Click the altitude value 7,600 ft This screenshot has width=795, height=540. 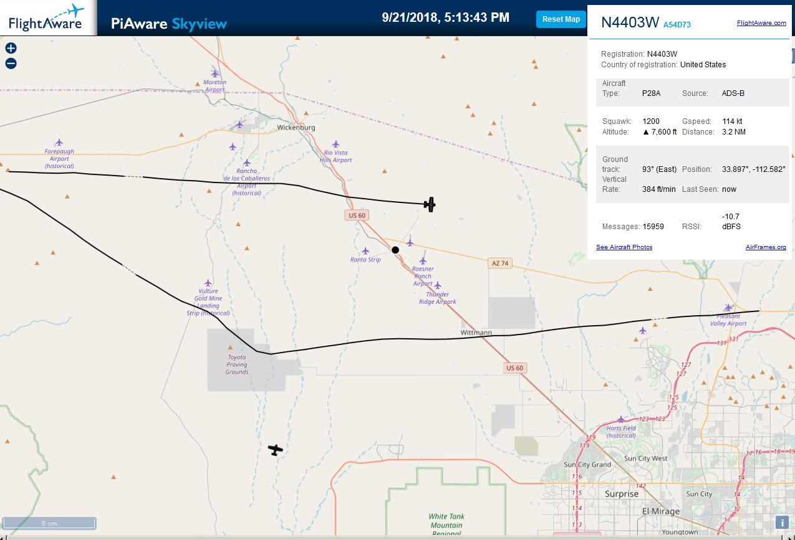point(660,132)
